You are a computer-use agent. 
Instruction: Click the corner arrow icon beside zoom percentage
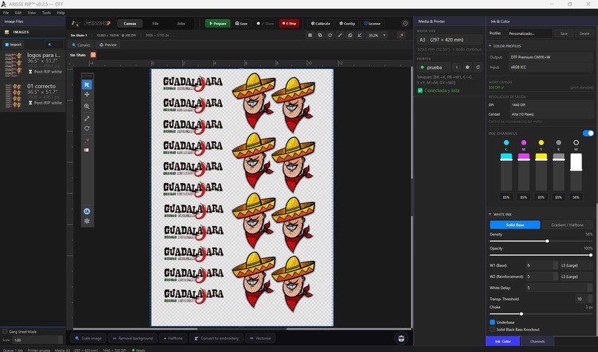point(360,35)
